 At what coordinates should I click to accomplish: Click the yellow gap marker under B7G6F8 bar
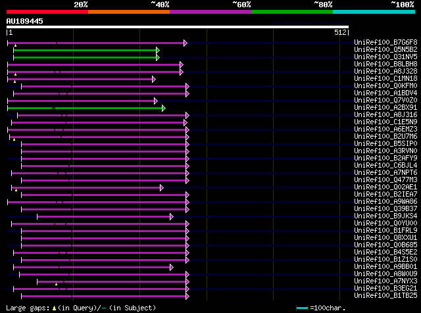pos(15,45)
